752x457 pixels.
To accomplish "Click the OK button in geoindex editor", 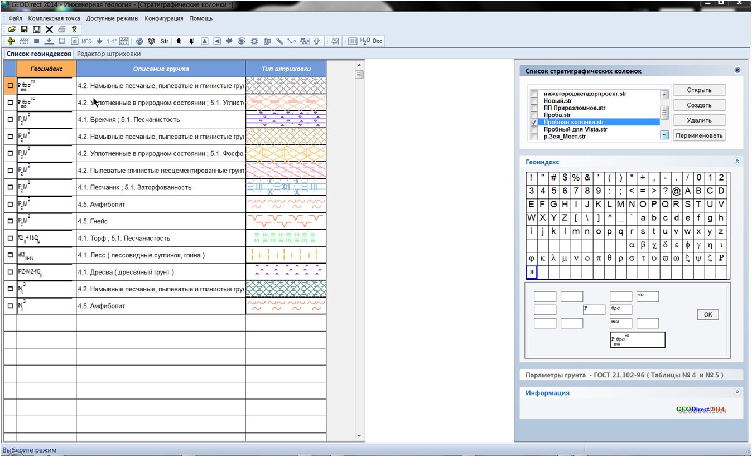I will pyautogui.click(x=708, y=314).
